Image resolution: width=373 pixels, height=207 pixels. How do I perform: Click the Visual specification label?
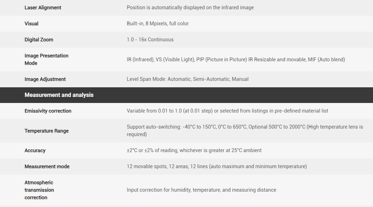click(31, 24)
